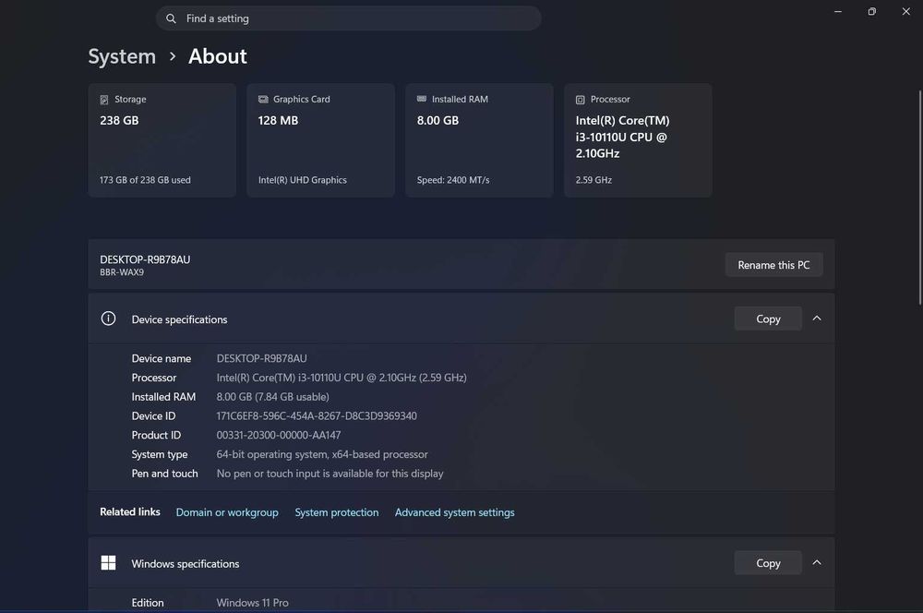Screen dimensions: 923x613
Task: Open the Graphics Card 128 MB card
Action: (321, 140)
